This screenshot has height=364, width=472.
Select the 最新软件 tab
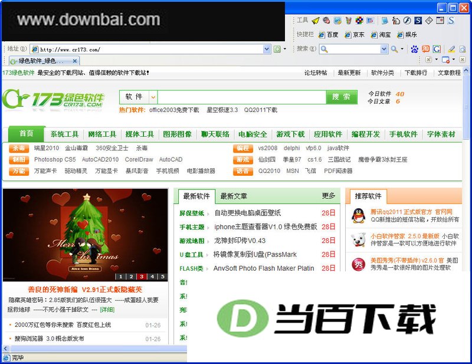coord(196,196)
